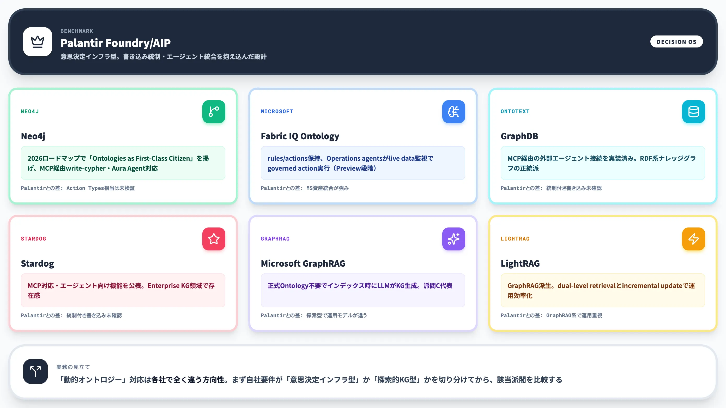This screenshot has height=408, width=726.
Task: Click the GraphDB description 'MCP経由の外部エージェント'
Action: click(603, 163)
